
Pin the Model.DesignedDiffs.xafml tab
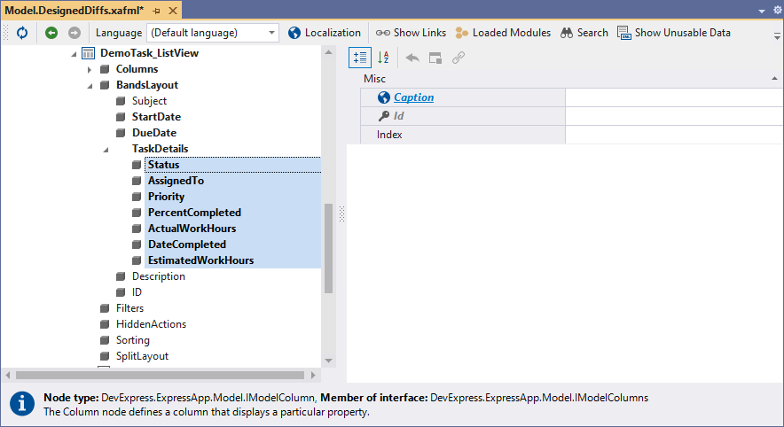coord(156,11)
